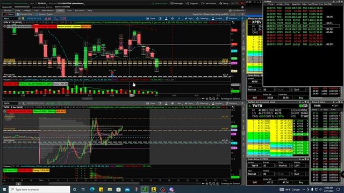Open the Analyze tab
Screen dimensions: 344x193
coord(27,11)
